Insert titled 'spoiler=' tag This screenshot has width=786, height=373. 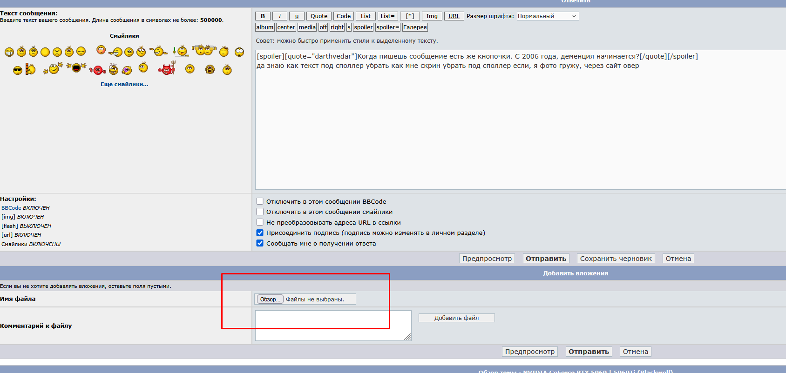[x=388, y=27]
